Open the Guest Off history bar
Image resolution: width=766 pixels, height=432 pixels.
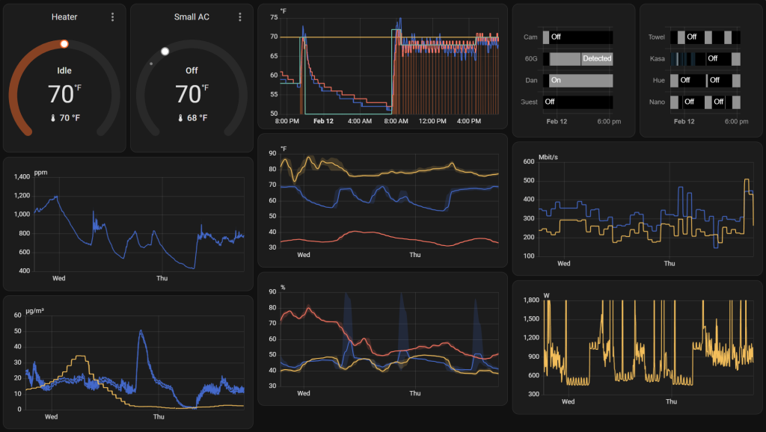577,102
